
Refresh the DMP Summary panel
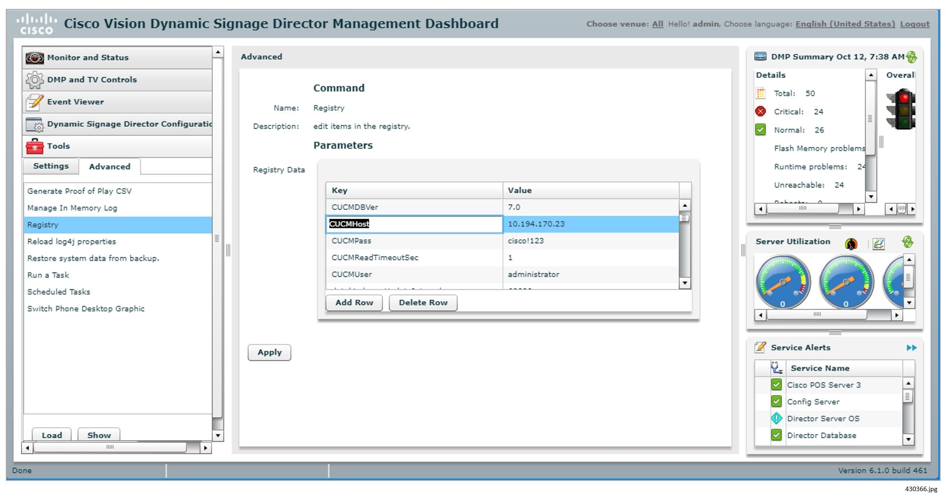[911, 57]
